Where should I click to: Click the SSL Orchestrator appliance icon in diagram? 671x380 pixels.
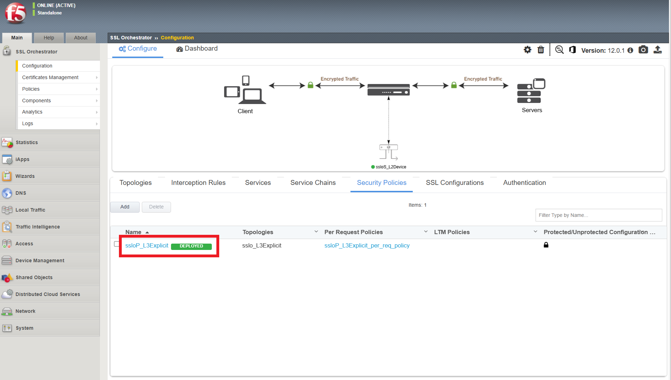[388, 90]
